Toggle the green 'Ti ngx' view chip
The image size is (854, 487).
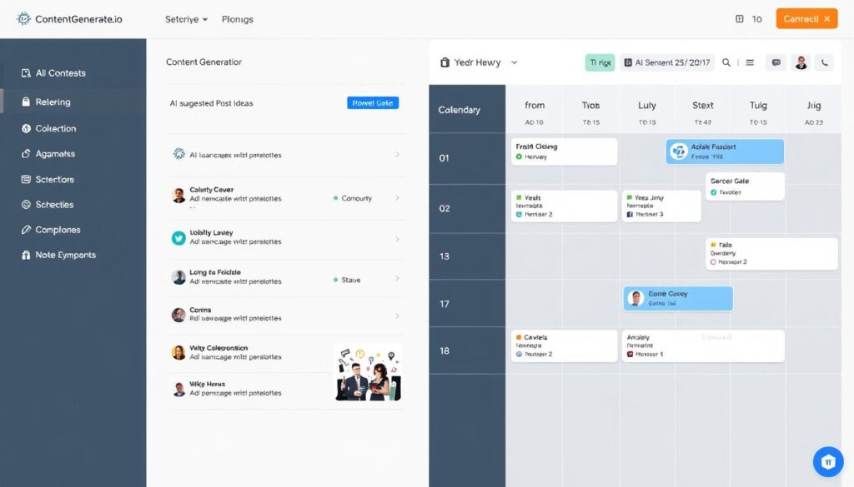600,62
